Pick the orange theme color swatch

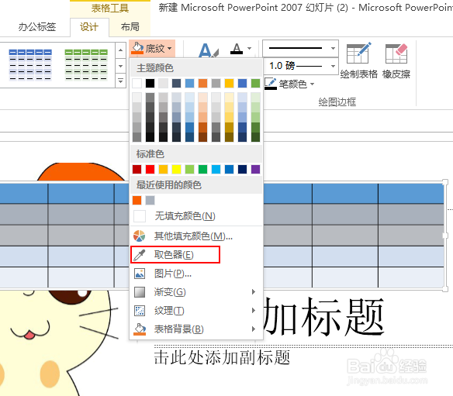(x=202, y=84)
